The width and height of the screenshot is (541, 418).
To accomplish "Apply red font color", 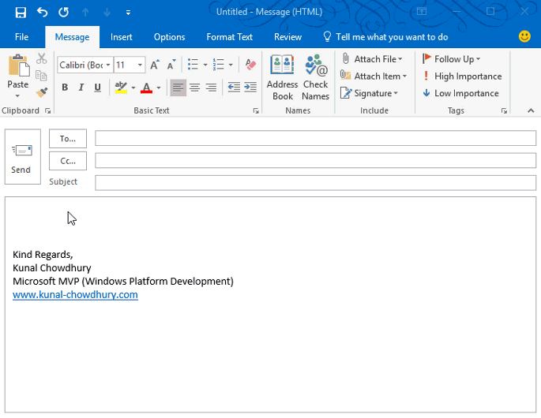I will point(146,88).
